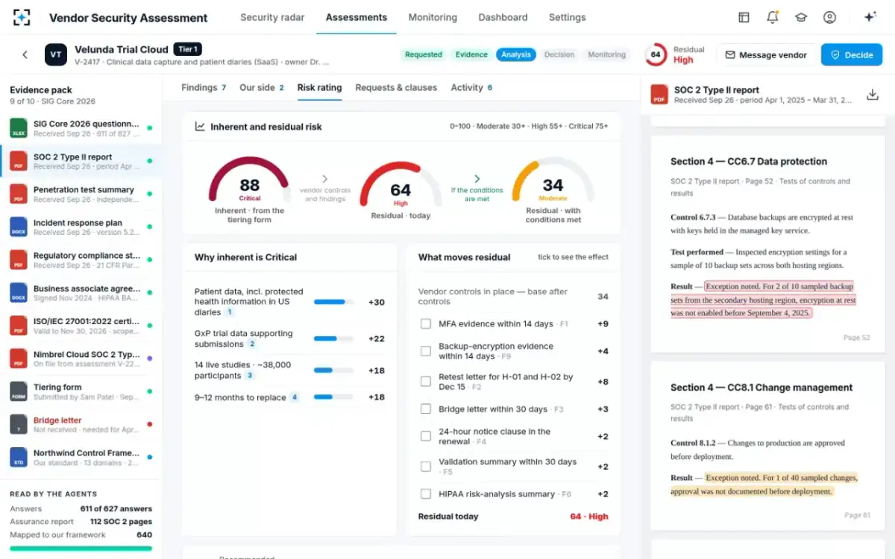Viewport: 895px width, 559px height.
Task: Click reference 1 beside Patient data factor
Action: point(230,312)
